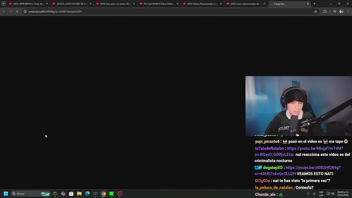The width and height of the screenshot is (352, 198).
Task: Close the Cargando... tab
Action: click(x=308, y=4)
